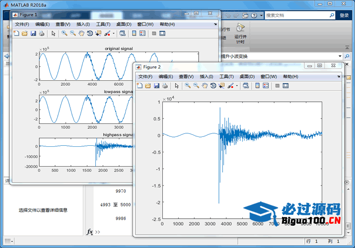The width and height of the screenshot is (355, 248).
Task: Click Save icon in Figure 2 toolbar
Action: (157, 86)
